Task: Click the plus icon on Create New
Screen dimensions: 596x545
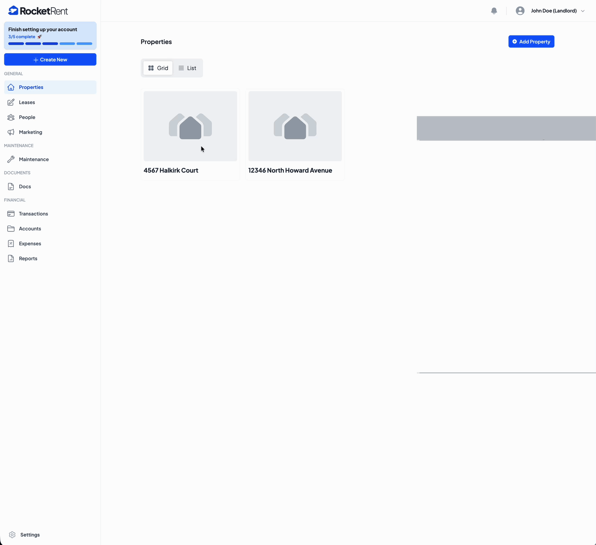Action: point(36,60)
